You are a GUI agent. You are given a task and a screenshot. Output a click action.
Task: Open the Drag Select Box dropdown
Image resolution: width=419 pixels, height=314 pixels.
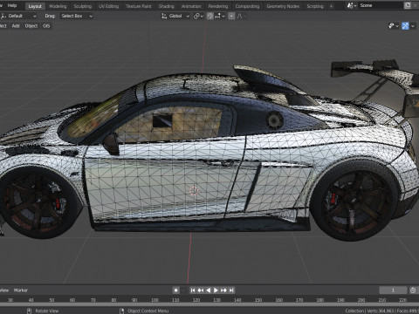coord(77,16)
